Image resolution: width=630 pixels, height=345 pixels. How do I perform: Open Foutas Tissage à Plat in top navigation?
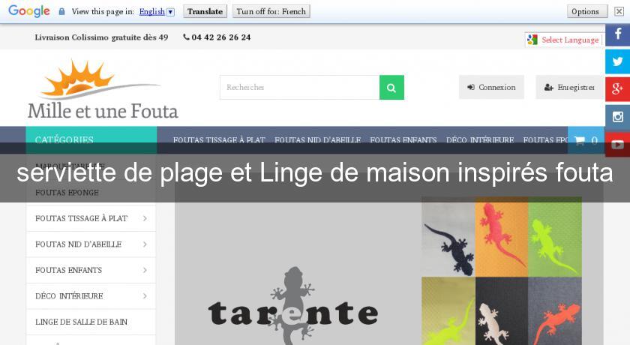click(219, 140)
